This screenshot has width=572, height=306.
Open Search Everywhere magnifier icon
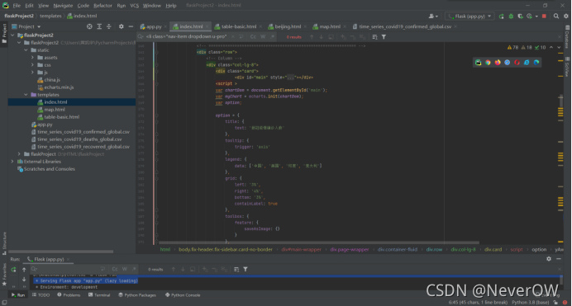(x=556, y=16)
